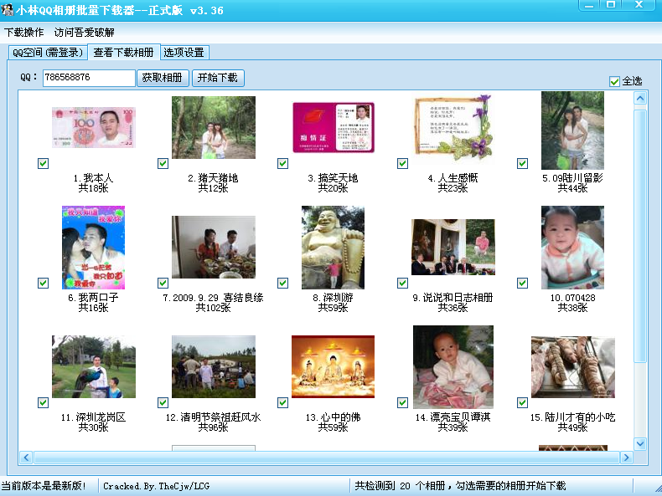Uncheck album 6. 我两口子 checkbox
This screenshot has height=496, width=662.
(x=43, y=284)
